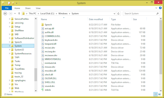The width and height of the screenshot is (164, 98).
Task: Switch to Large icons view button
Action: click(x=160, y=94)
